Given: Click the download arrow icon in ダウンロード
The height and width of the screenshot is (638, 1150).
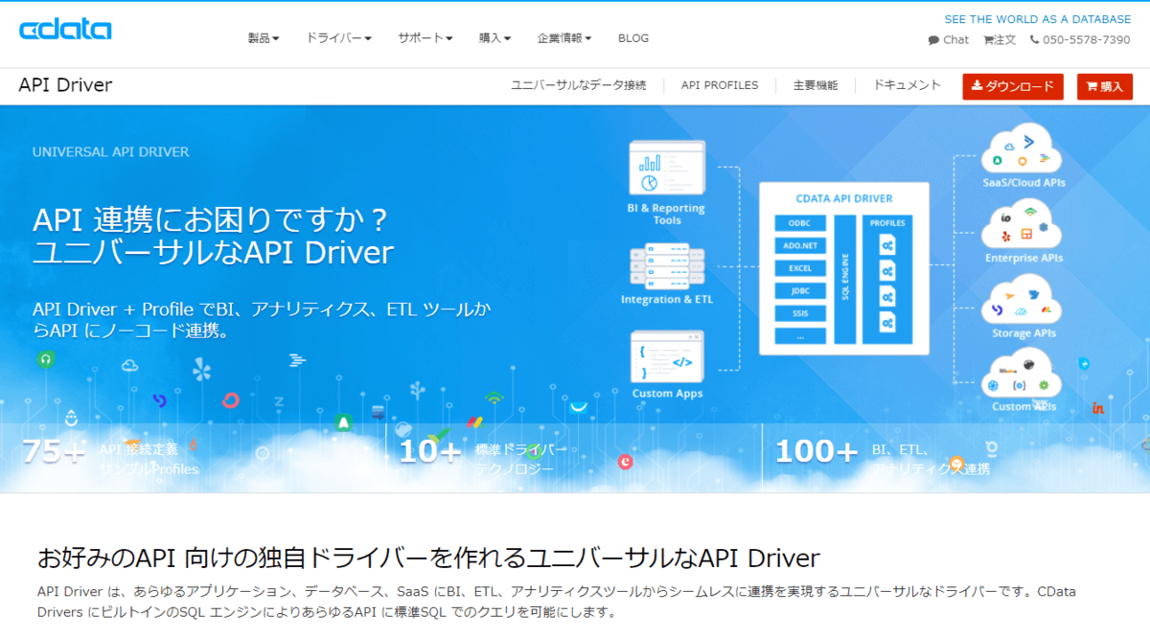Looking at the screenshot, I should click(x=977, y=86).
